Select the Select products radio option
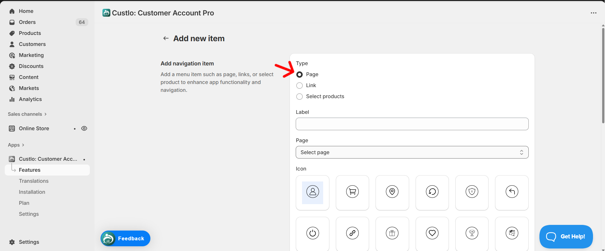The height and width of the screenshot is (251, 605). (300, 97)
